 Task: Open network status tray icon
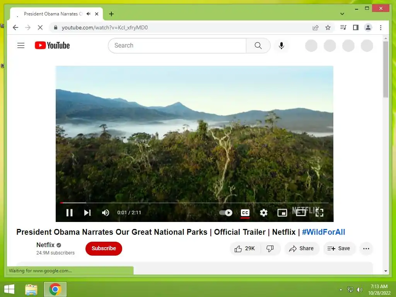(x=350, y=290)
